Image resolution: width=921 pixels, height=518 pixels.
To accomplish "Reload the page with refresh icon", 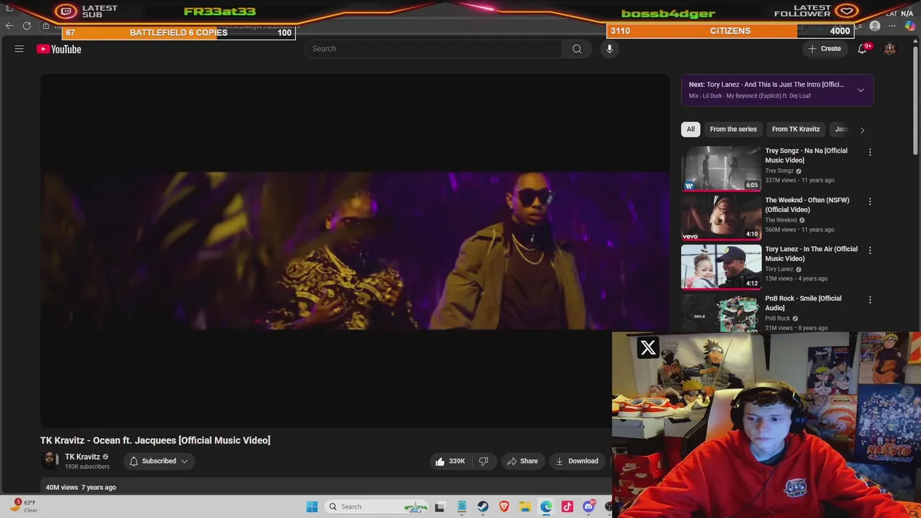I will pyautogui.click(x=27, y=26).
